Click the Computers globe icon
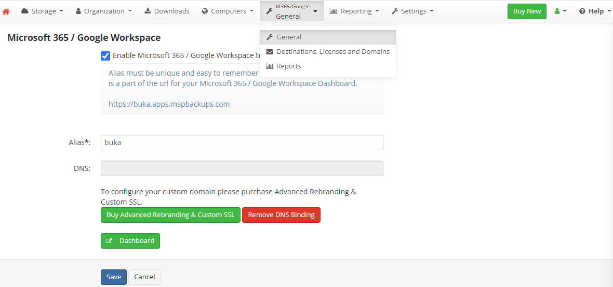 tap(205, 11)
